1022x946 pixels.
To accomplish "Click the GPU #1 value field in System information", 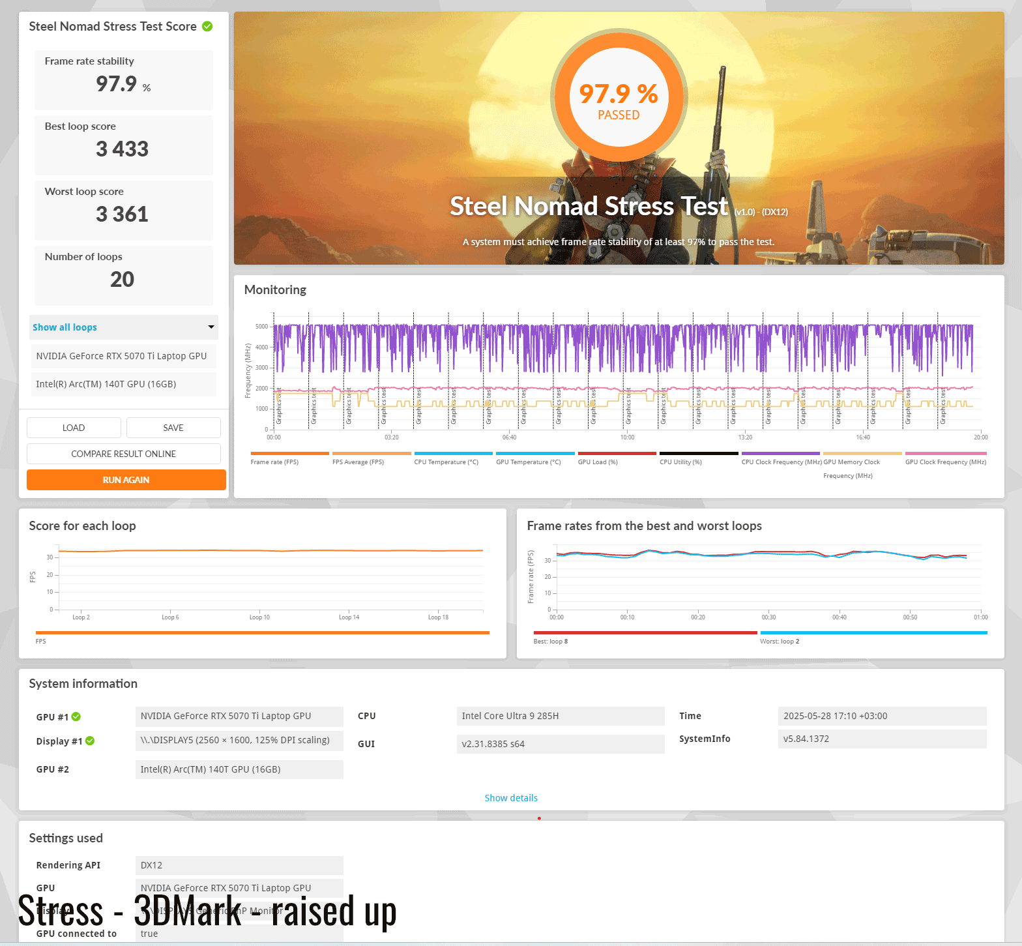I will pyautogui.click(x=239, y=717).
